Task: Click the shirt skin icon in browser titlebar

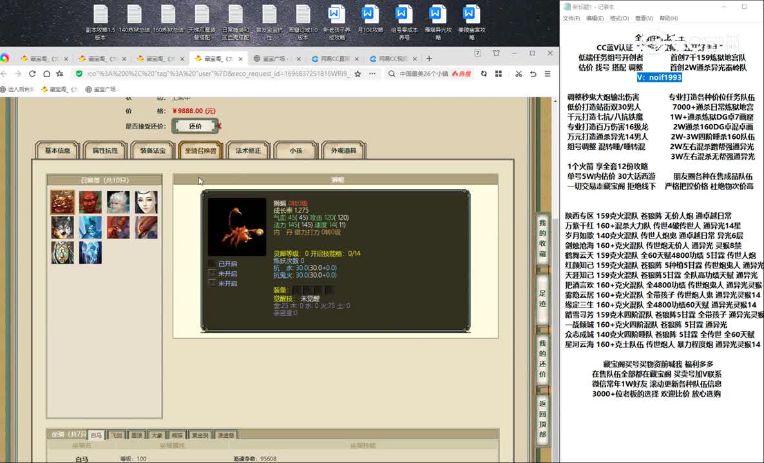Action: [x=496, y=53]
